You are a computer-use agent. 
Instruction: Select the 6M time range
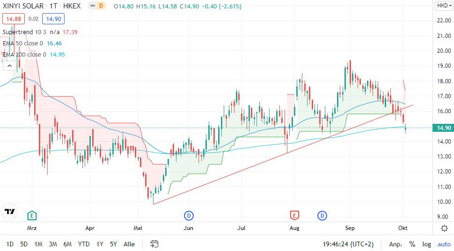point(67,244)
